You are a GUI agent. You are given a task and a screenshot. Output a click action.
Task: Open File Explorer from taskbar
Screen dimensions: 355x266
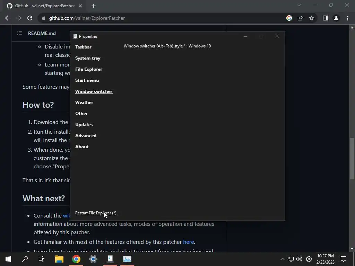click(59, 259)
